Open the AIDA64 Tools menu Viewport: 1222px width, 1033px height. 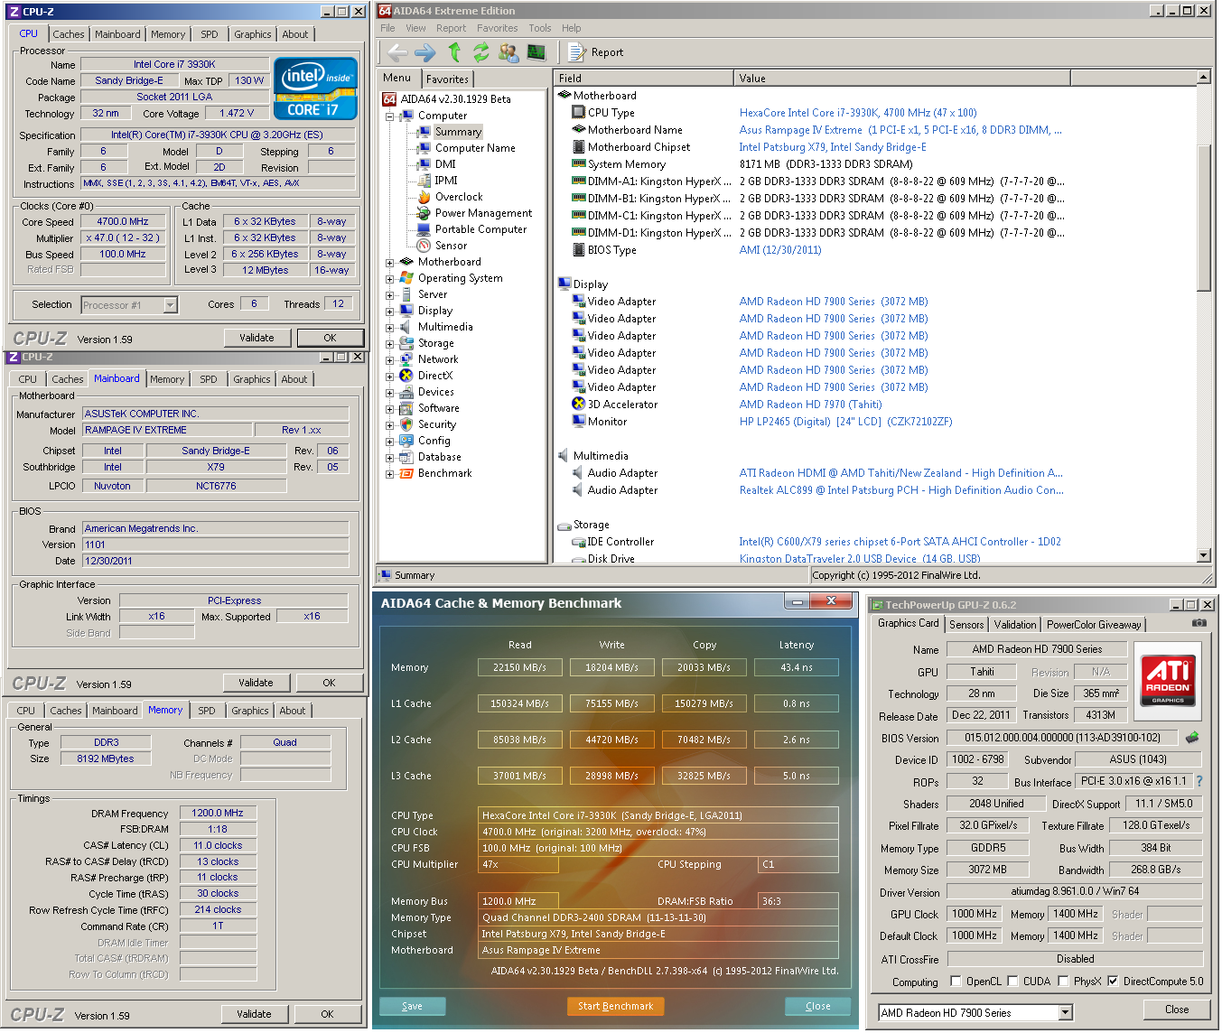click(x=539, y=28)
